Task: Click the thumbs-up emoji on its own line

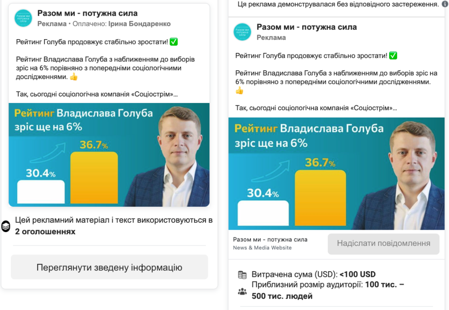Action: coord(239,91)
